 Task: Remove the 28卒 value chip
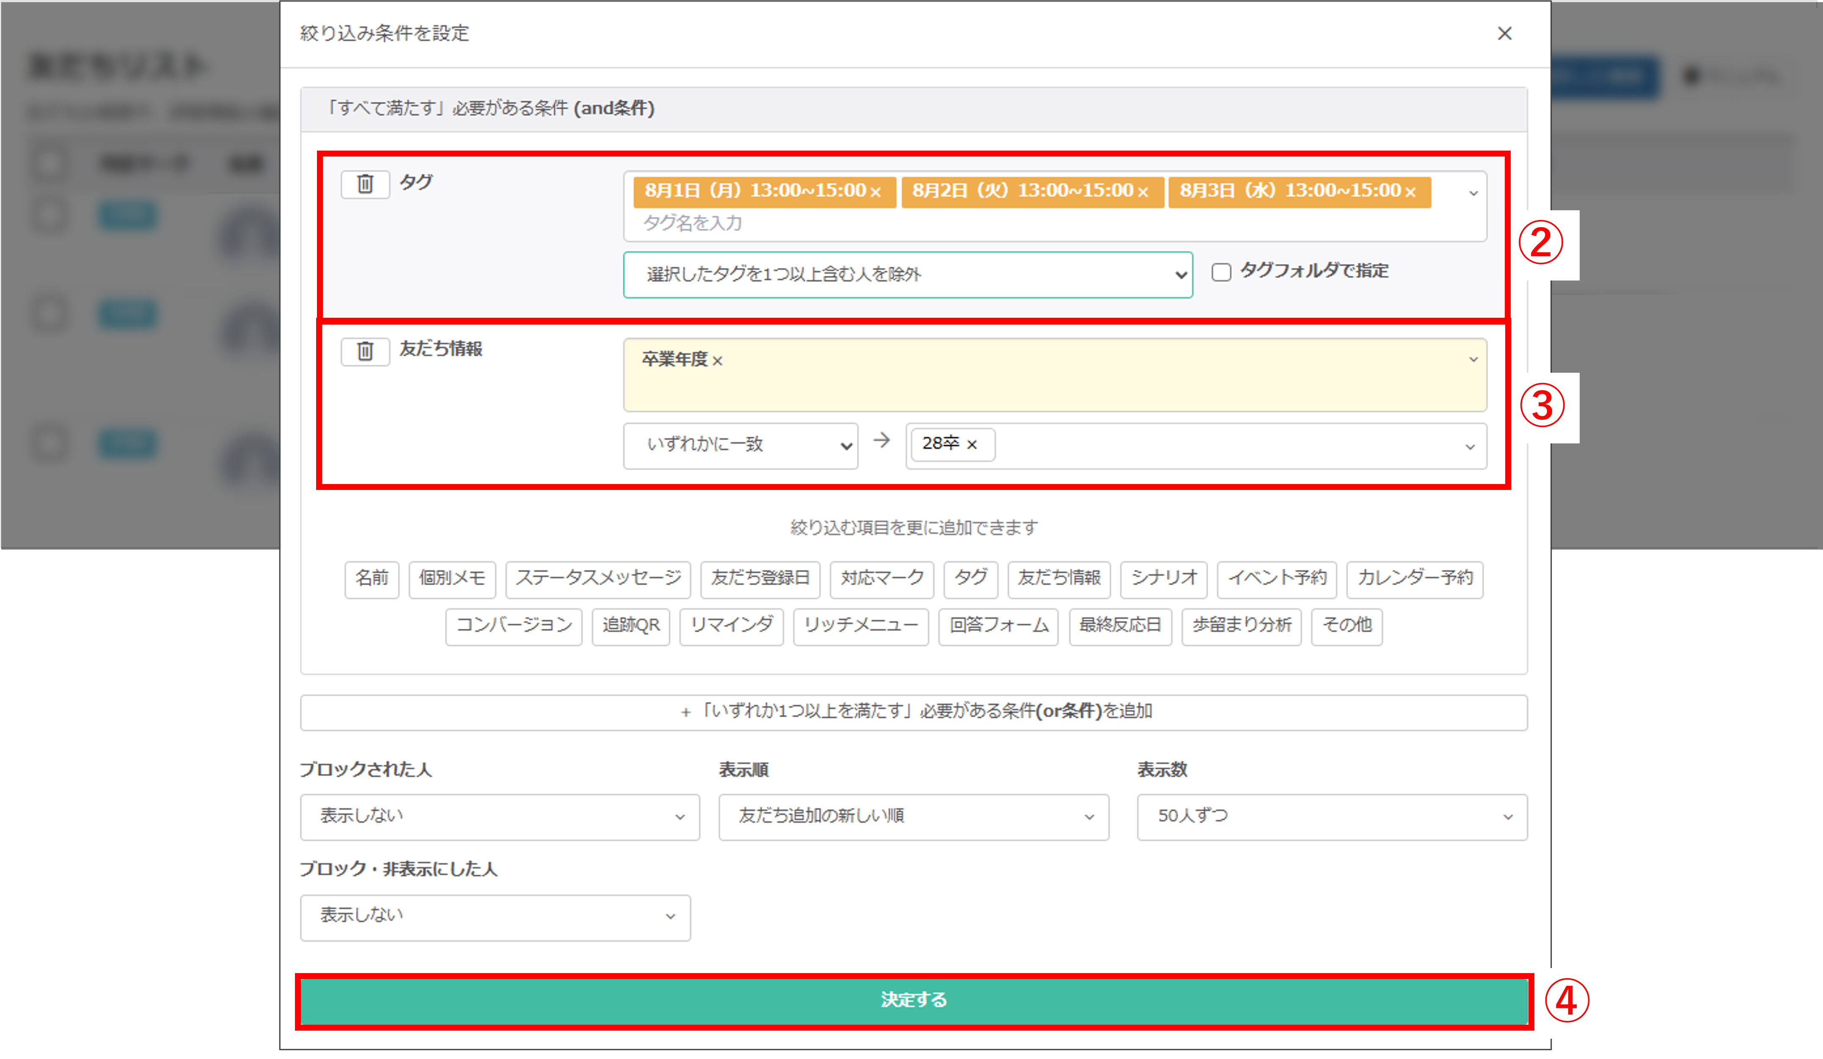972,444
